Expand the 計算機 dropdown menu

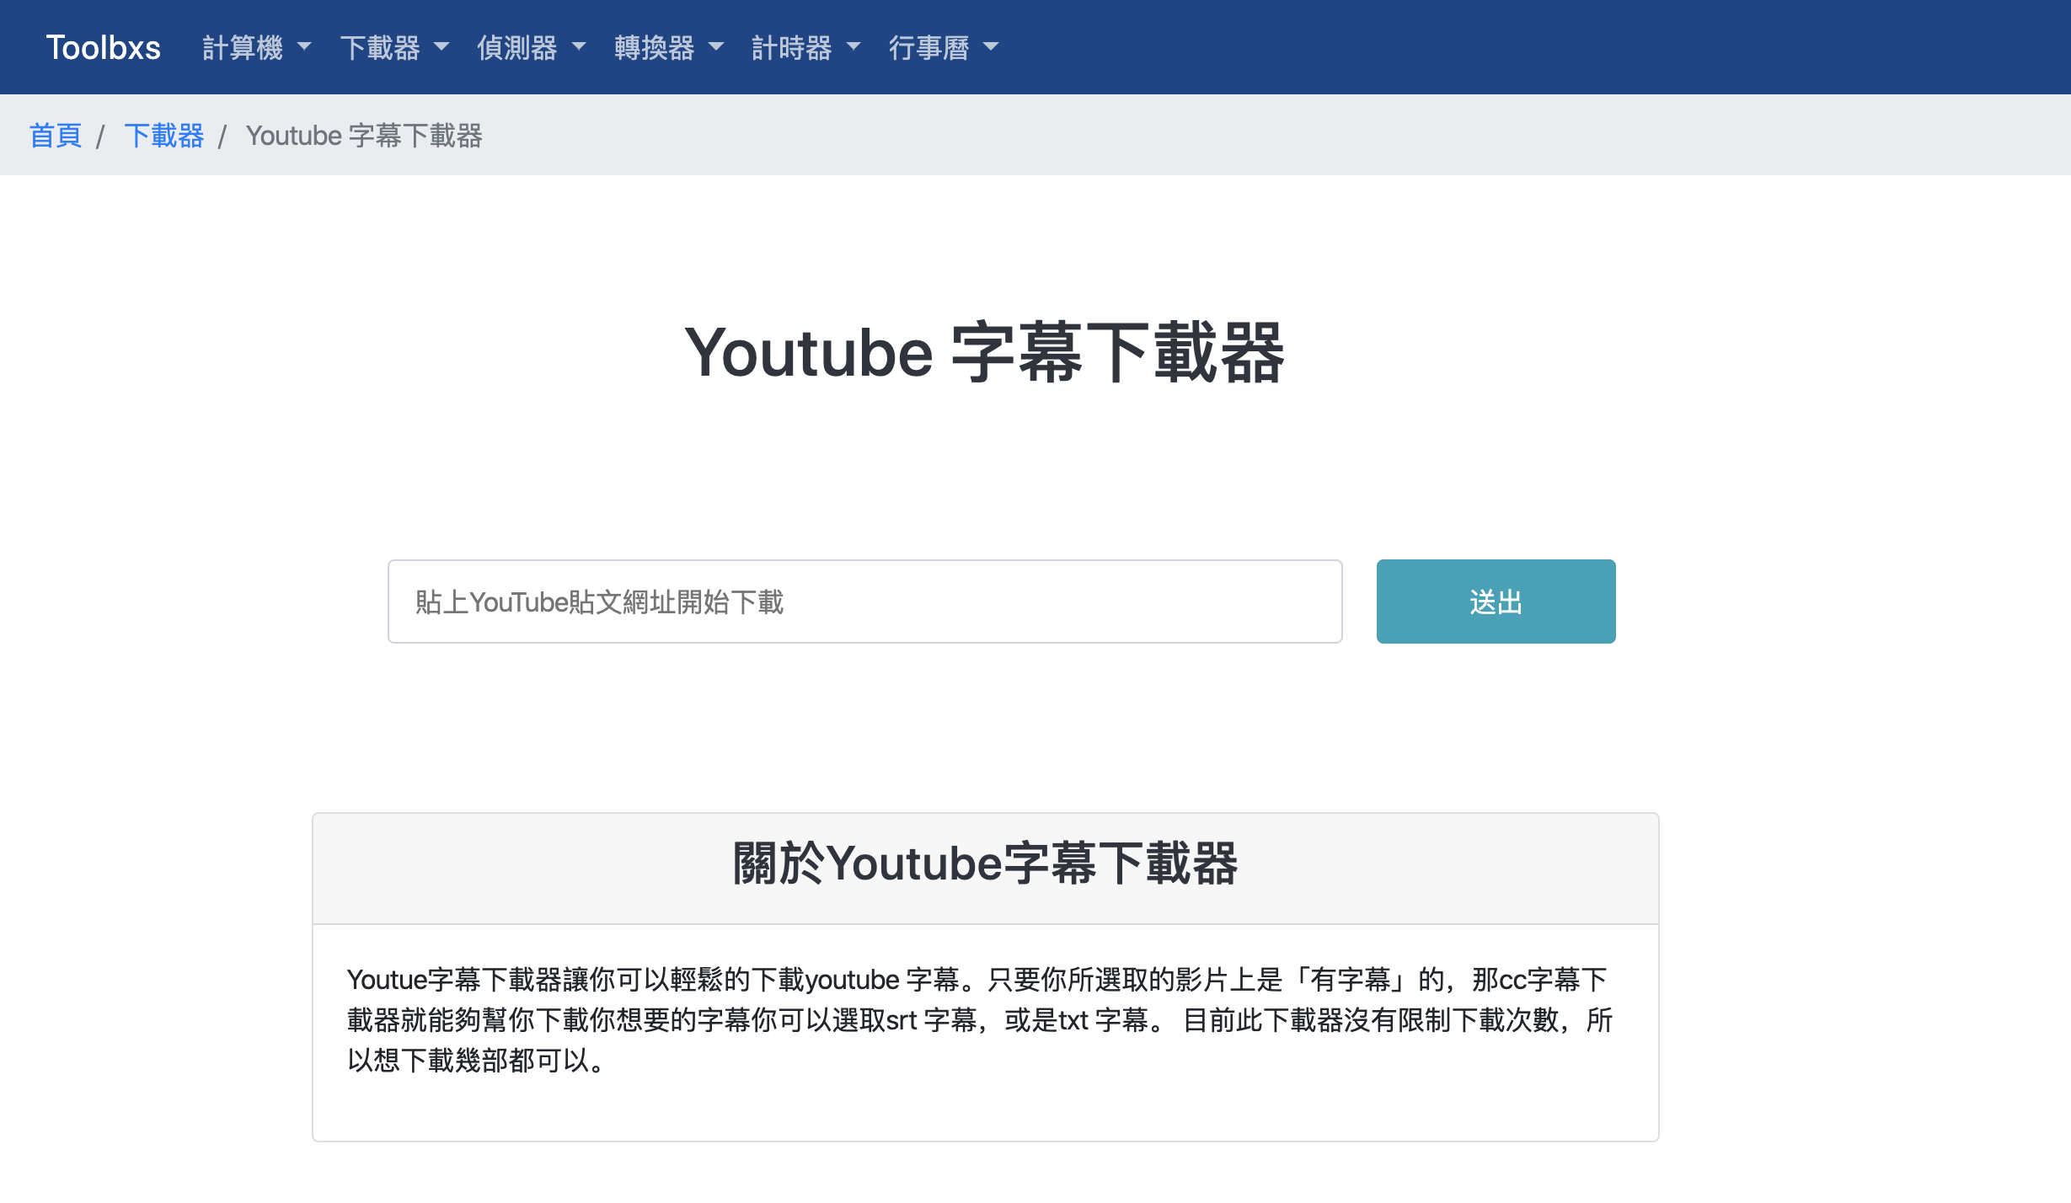pyautogui.click(x=257, y=47)
